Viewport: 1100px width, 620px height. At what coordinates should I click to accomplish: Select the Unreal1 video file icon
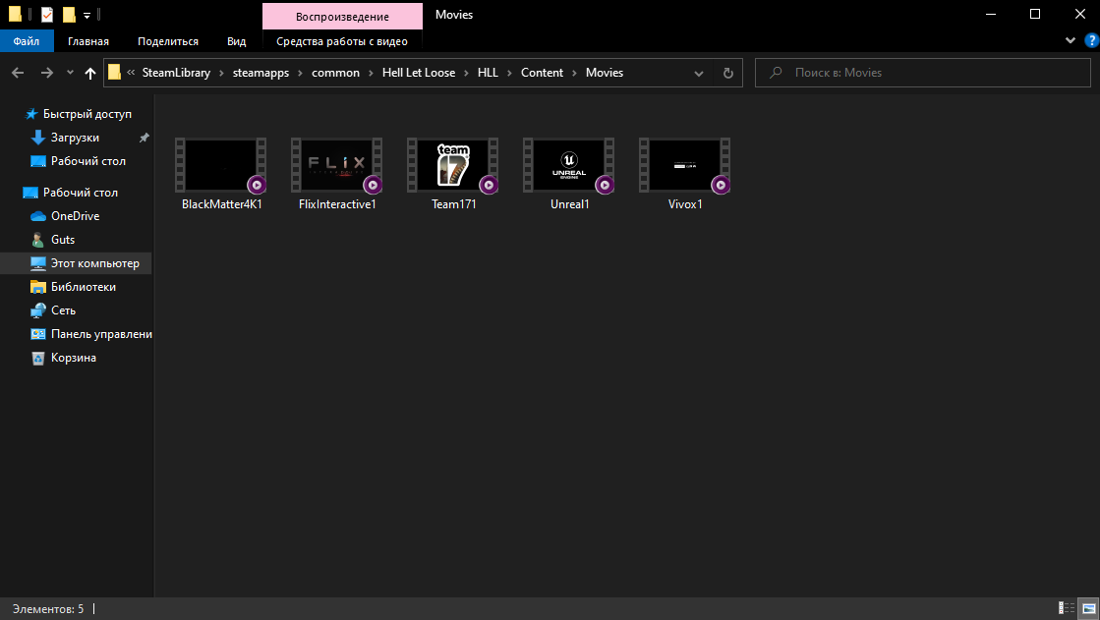point(569,165)
